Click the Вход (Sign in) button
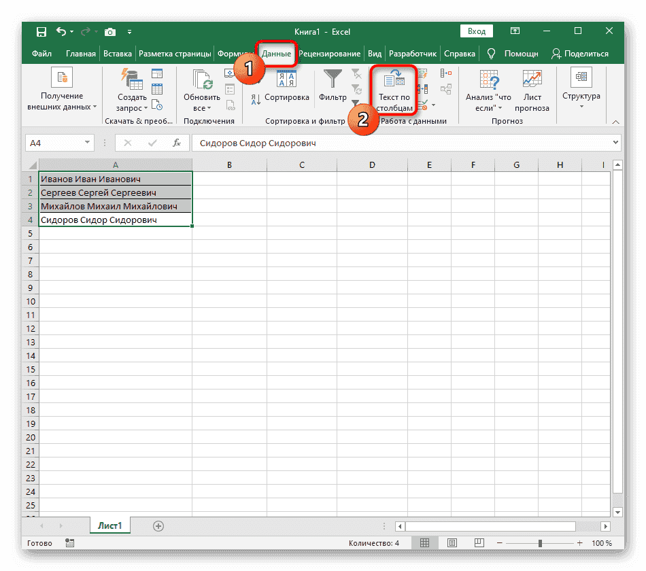Viewport: 646px width, 571px height. (x=477, y=31)
